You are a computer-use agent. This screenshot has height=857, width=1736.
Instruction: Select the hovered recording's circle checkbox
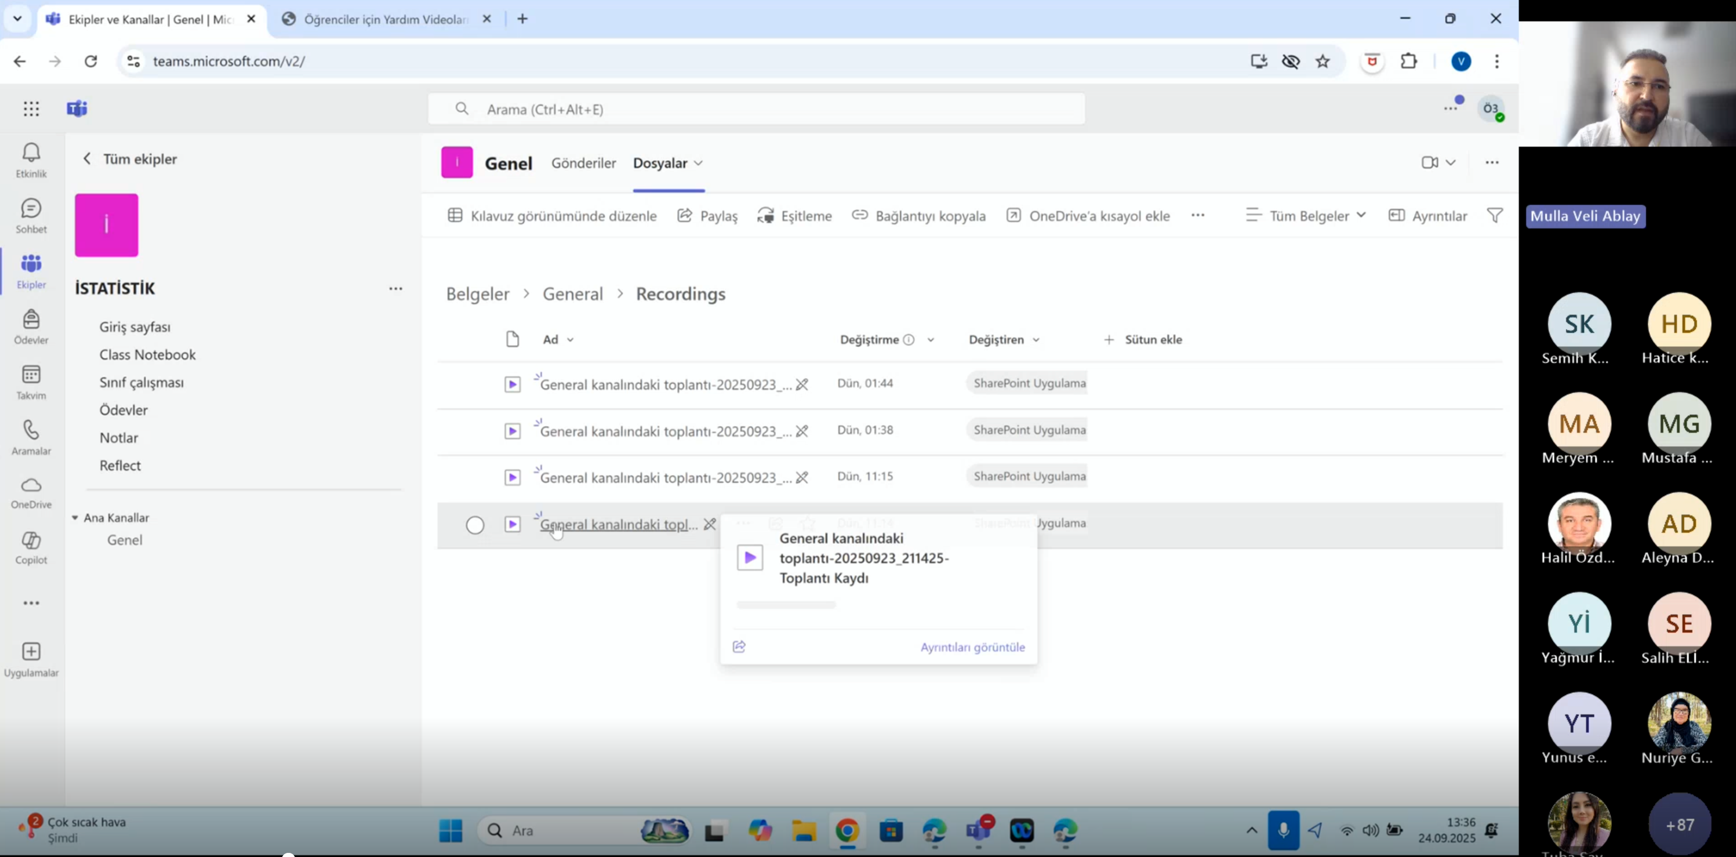coord(475,525)
